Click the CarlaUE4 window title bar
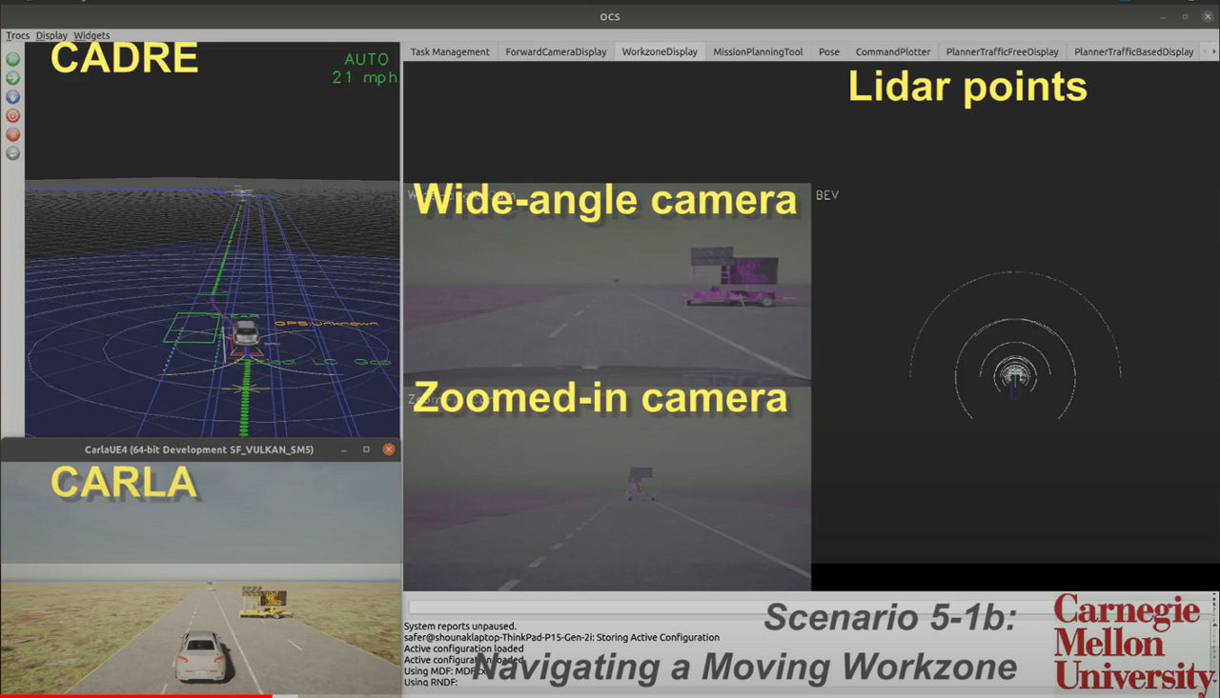The width and height of the screenshot is (1220, 698). tap(199, 449)
